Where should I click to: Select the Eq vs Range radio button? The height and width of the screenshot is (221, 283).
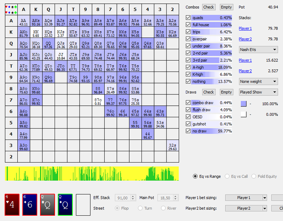(x=196, y=176)
